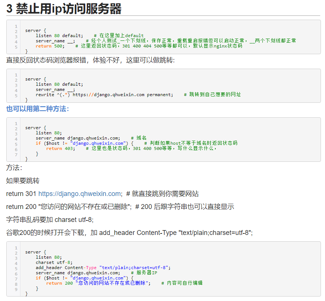The height and width of the screenshot is (301, 325).
Task: Click the code comment "# 在这里加上default"
Action: (119, 36)
